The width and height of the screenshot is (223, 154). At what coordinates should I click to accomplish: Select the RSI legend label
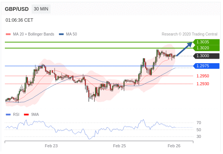pos(16,114)
